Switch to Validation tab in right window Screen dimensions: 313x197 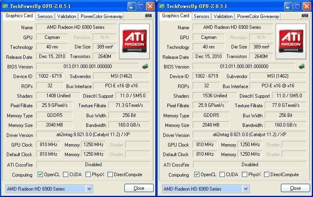(x=223, y=16)
